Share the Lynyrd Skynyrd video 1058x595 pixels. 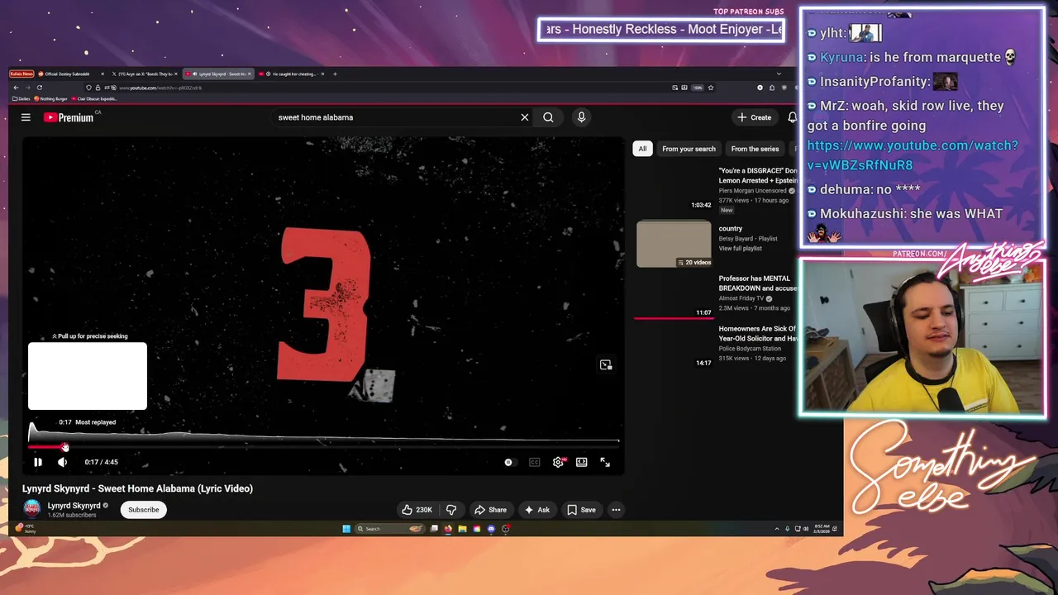tap(490, 510)
